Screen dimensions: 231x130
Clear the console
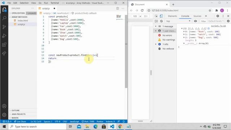click(x=161, y=21)
